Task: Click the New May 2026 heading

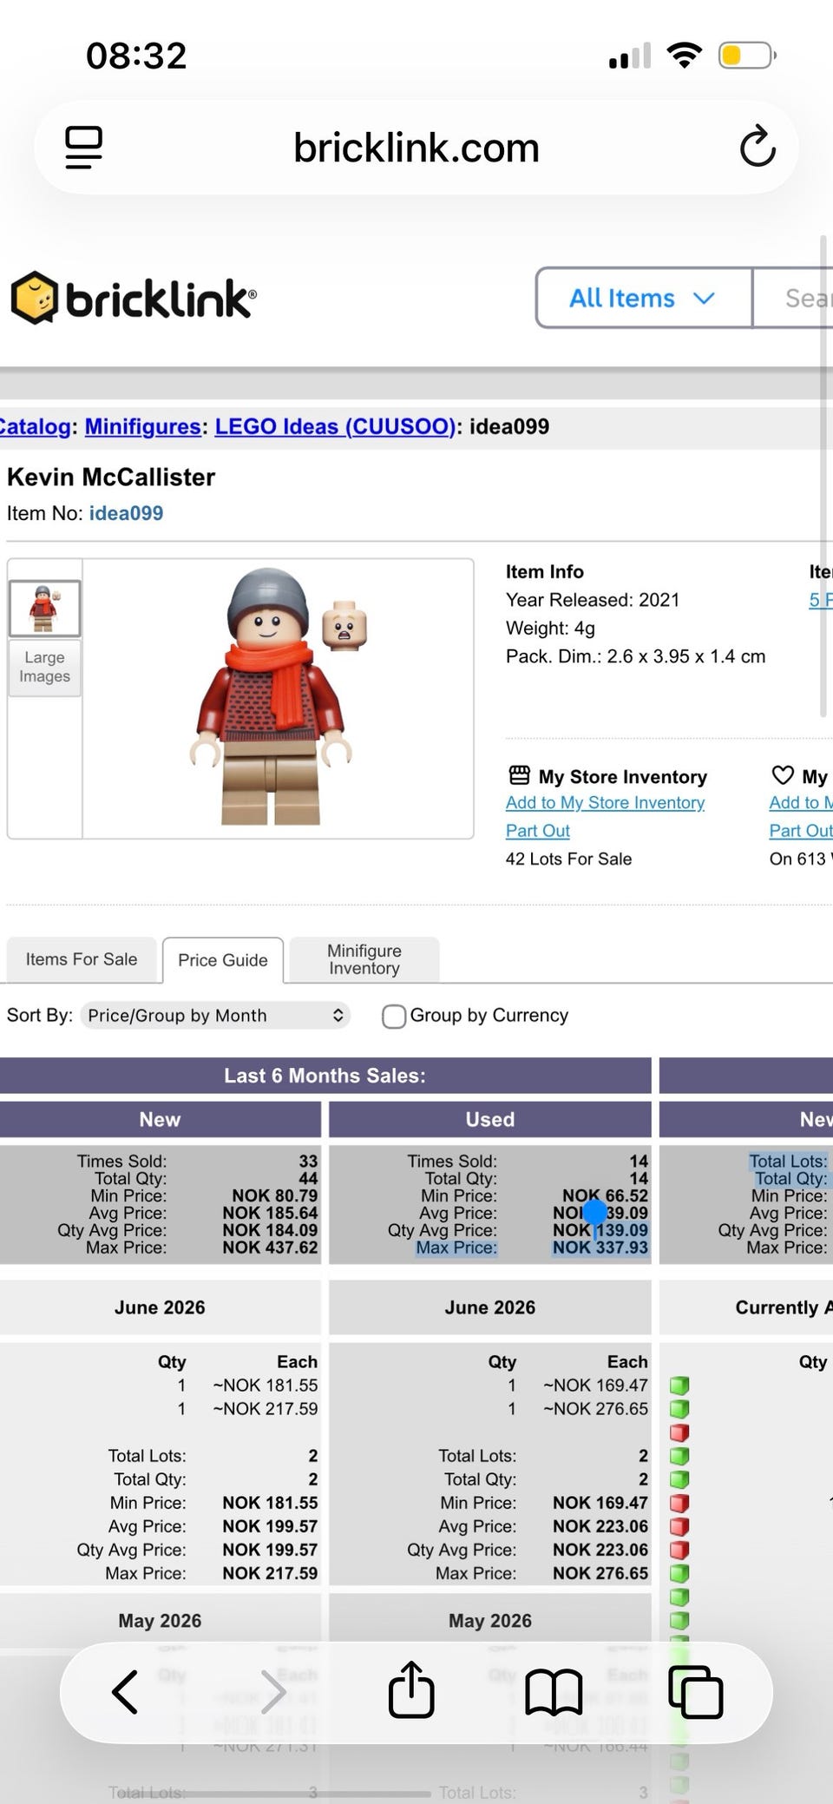Action: pyautogui.click(x=160, y=1621)
